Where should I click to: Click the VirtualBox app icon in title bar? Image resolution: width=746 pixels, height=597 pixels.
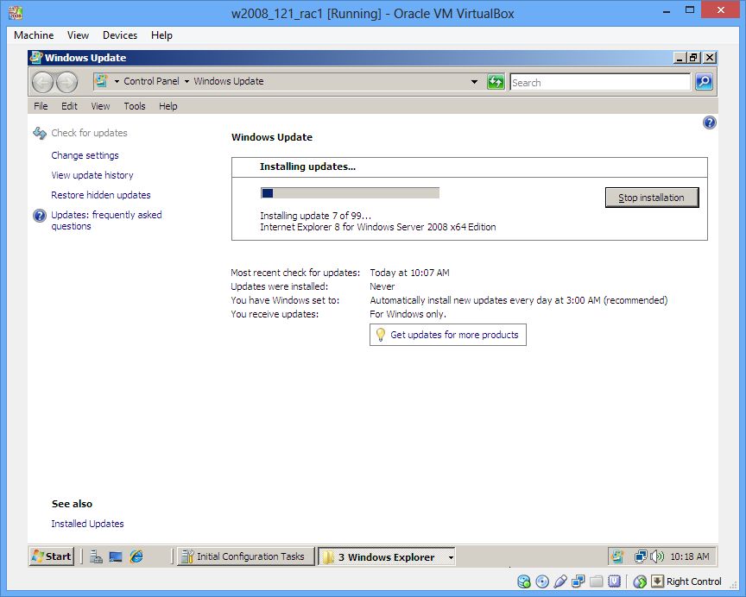(x=16, y=13)
